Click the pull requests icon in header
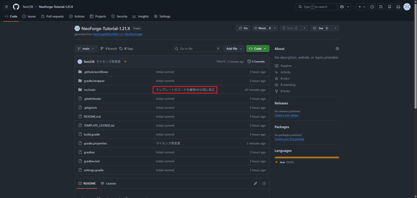Screen dimensions: 417x198 coord(380,7)
